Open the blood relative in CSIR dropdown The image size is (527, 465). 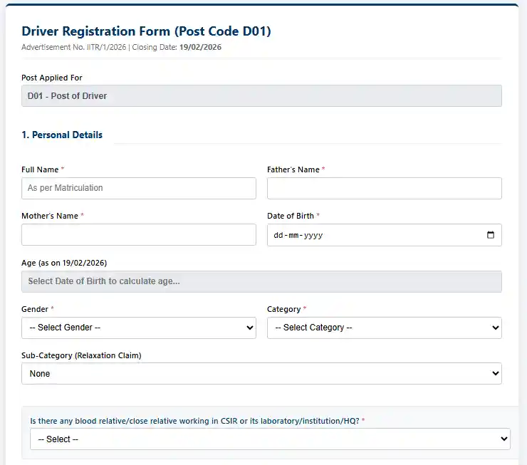[270, 439]
